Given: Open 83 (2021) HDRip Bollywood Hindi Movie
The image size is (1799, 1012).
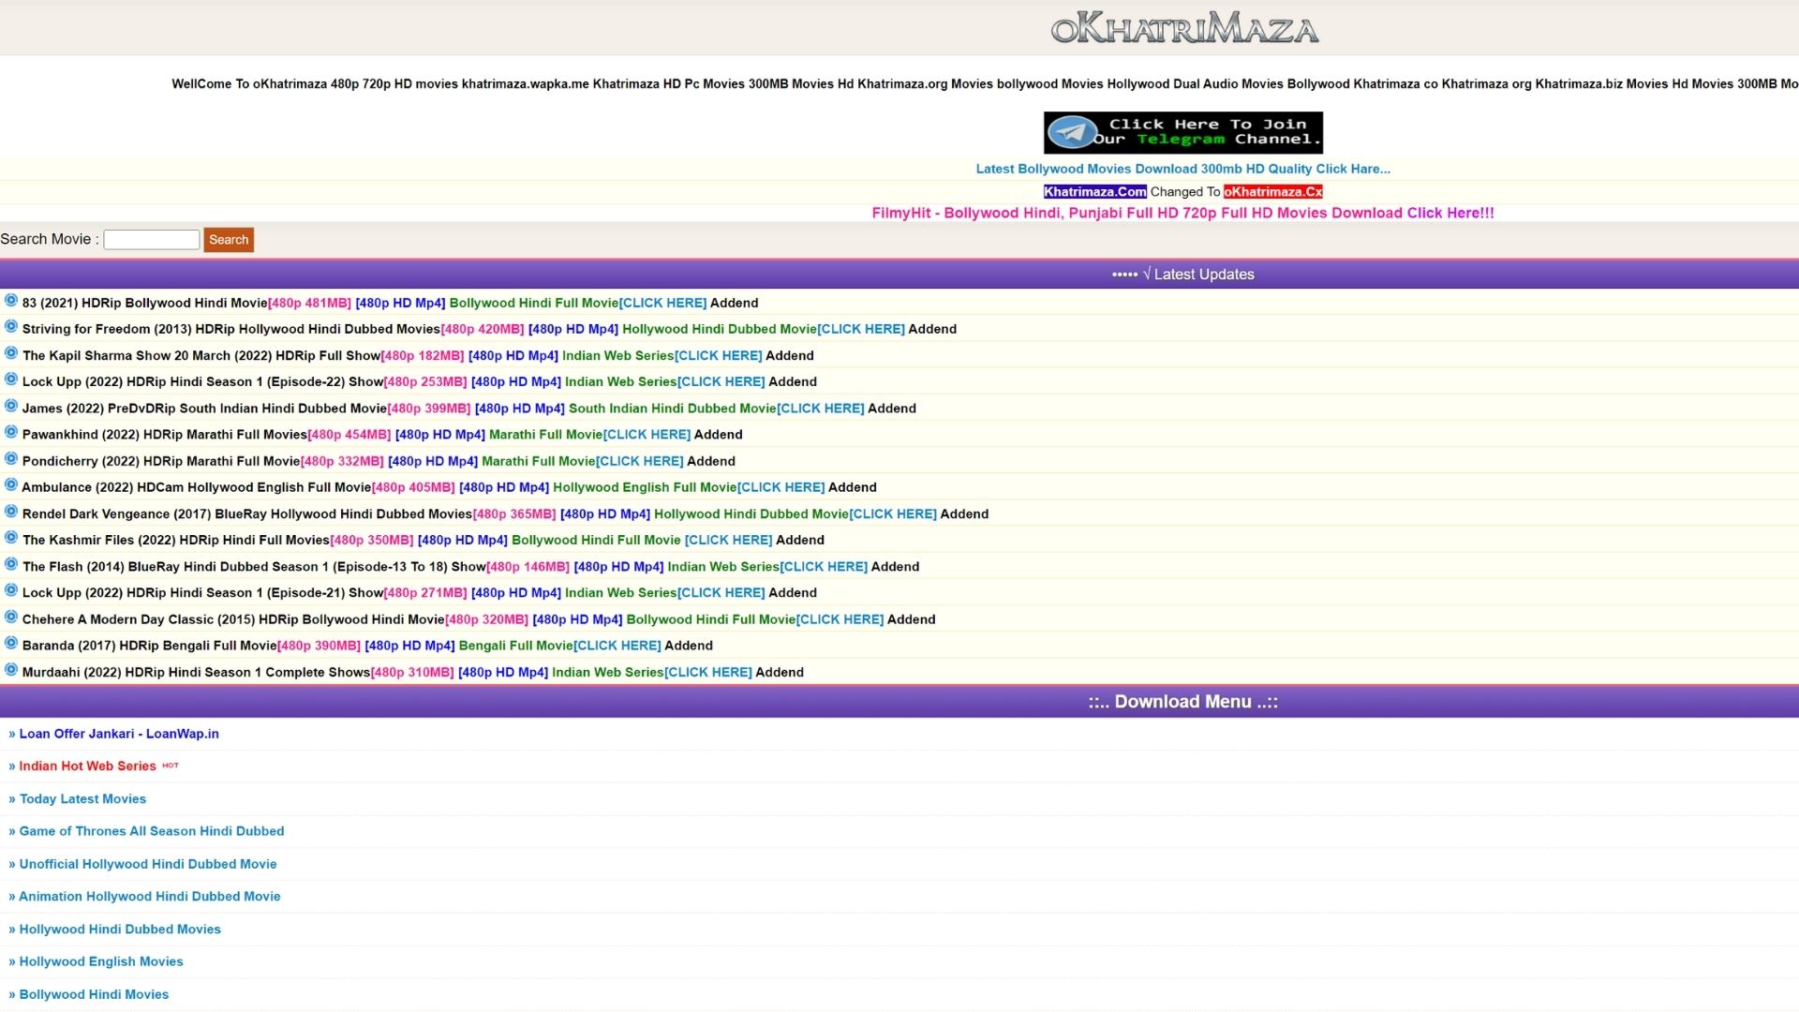Looking at the screenshot, I should tap(390, 304).
